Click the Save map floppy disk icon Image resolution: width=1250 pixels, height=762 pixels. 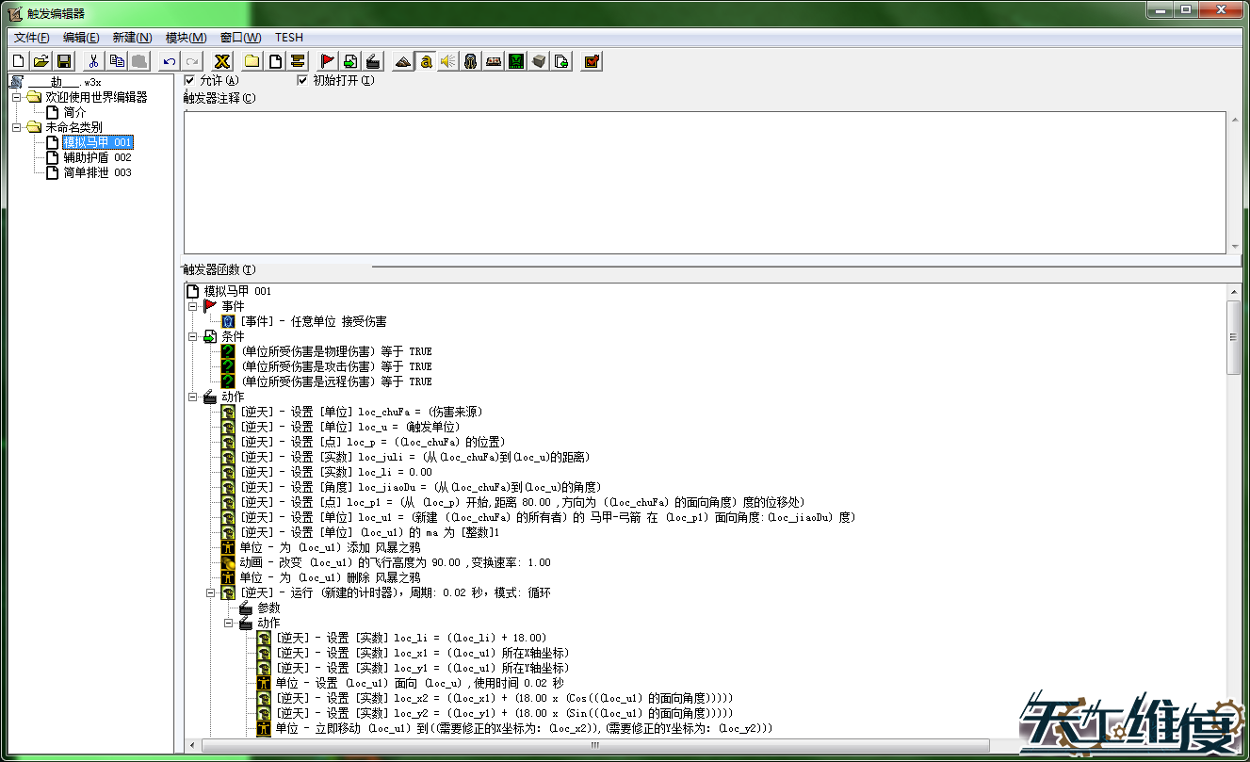click(x=64, y=61)
